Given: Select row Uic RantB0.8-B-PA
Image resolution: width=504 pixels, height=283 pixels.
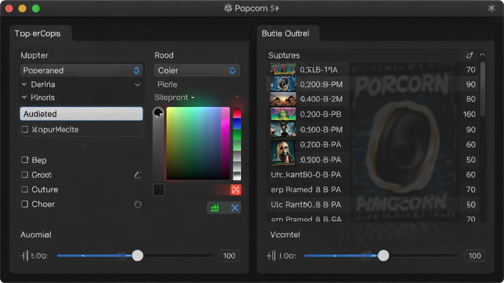Looking at the screenshot, I should 373,205.
